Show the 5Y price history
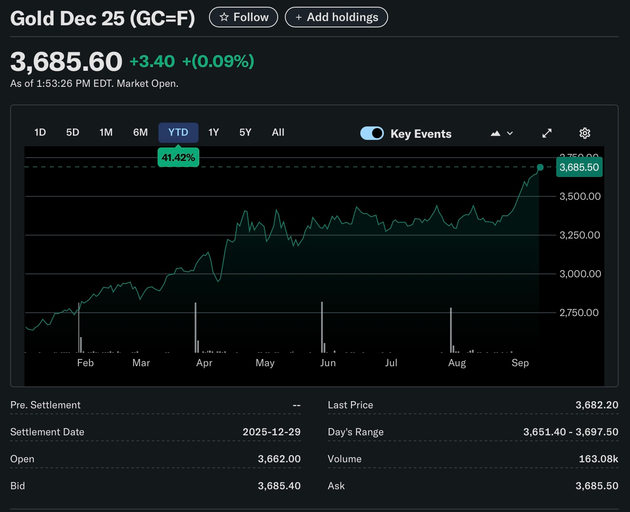The width and height of the screenshot is (630, 512). [245, 133]
